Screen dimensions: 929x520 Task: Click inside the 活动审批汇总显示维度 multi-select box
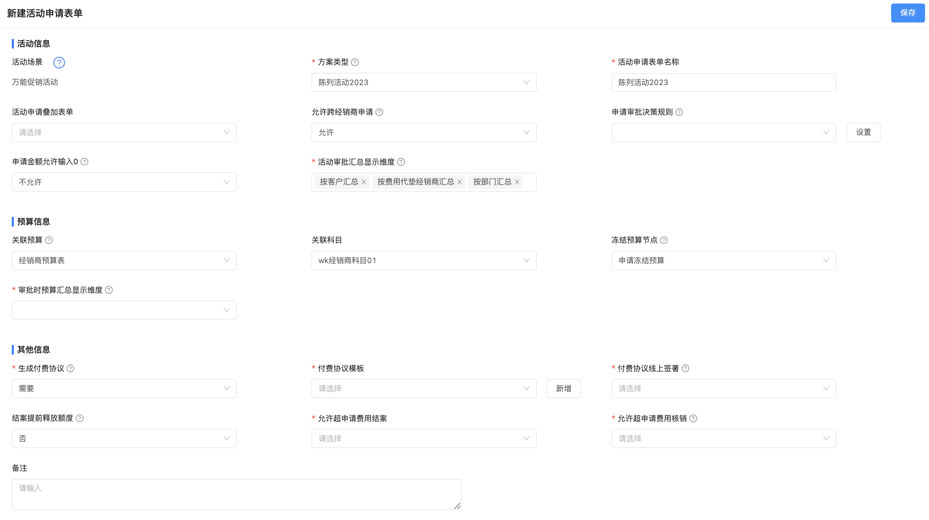pyautogui.click(x=424, y=182)
